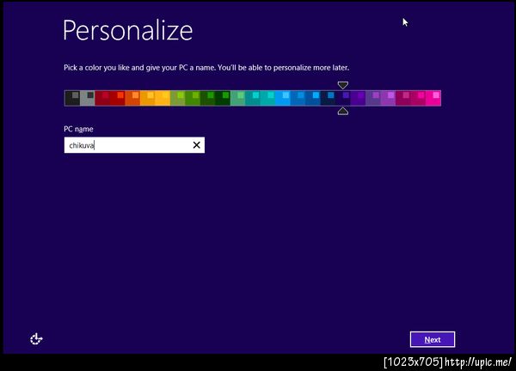The image size is (516, 371).
Task: Pick the bright sky blue swatch
Action: tap(283, 98)
